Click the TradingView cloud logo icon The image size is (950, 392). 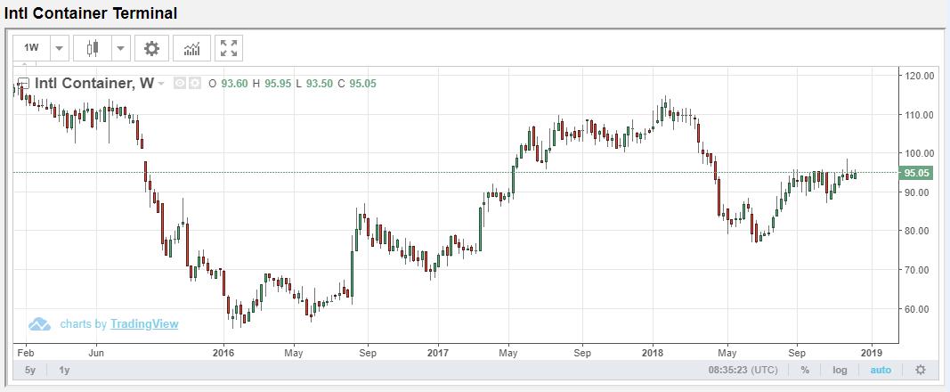(39, 324)
